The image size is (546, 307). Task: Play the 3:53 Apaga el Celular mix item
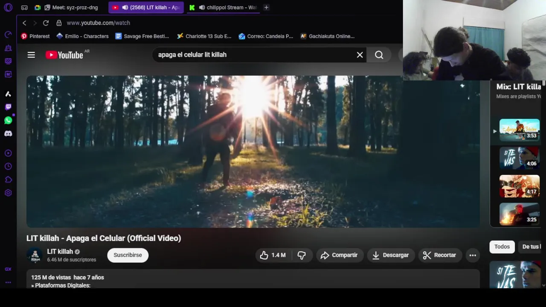point(519,130)
